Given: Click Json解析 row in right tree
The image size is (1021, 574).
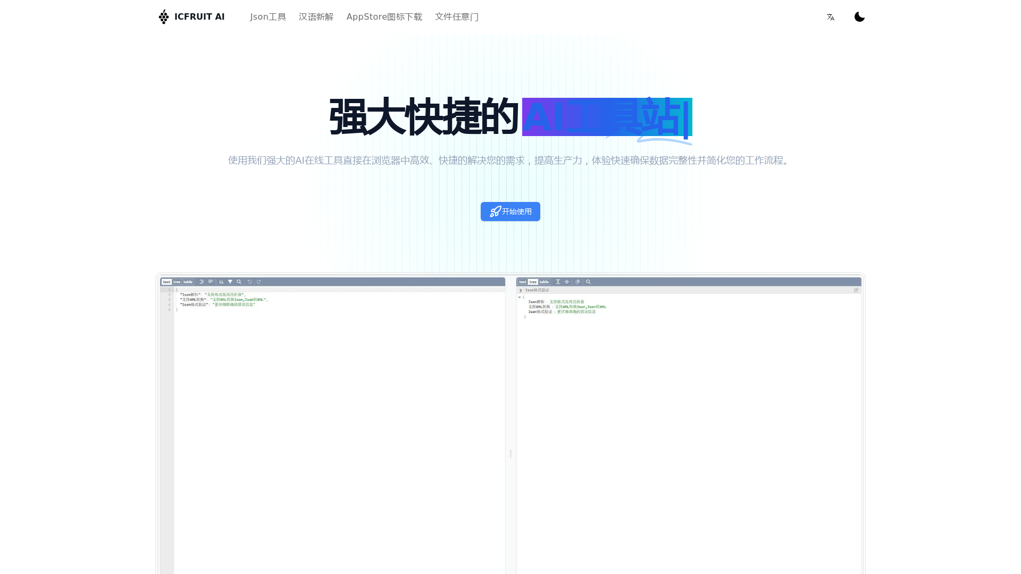Looking at the screenshot, I should [556, 302].
